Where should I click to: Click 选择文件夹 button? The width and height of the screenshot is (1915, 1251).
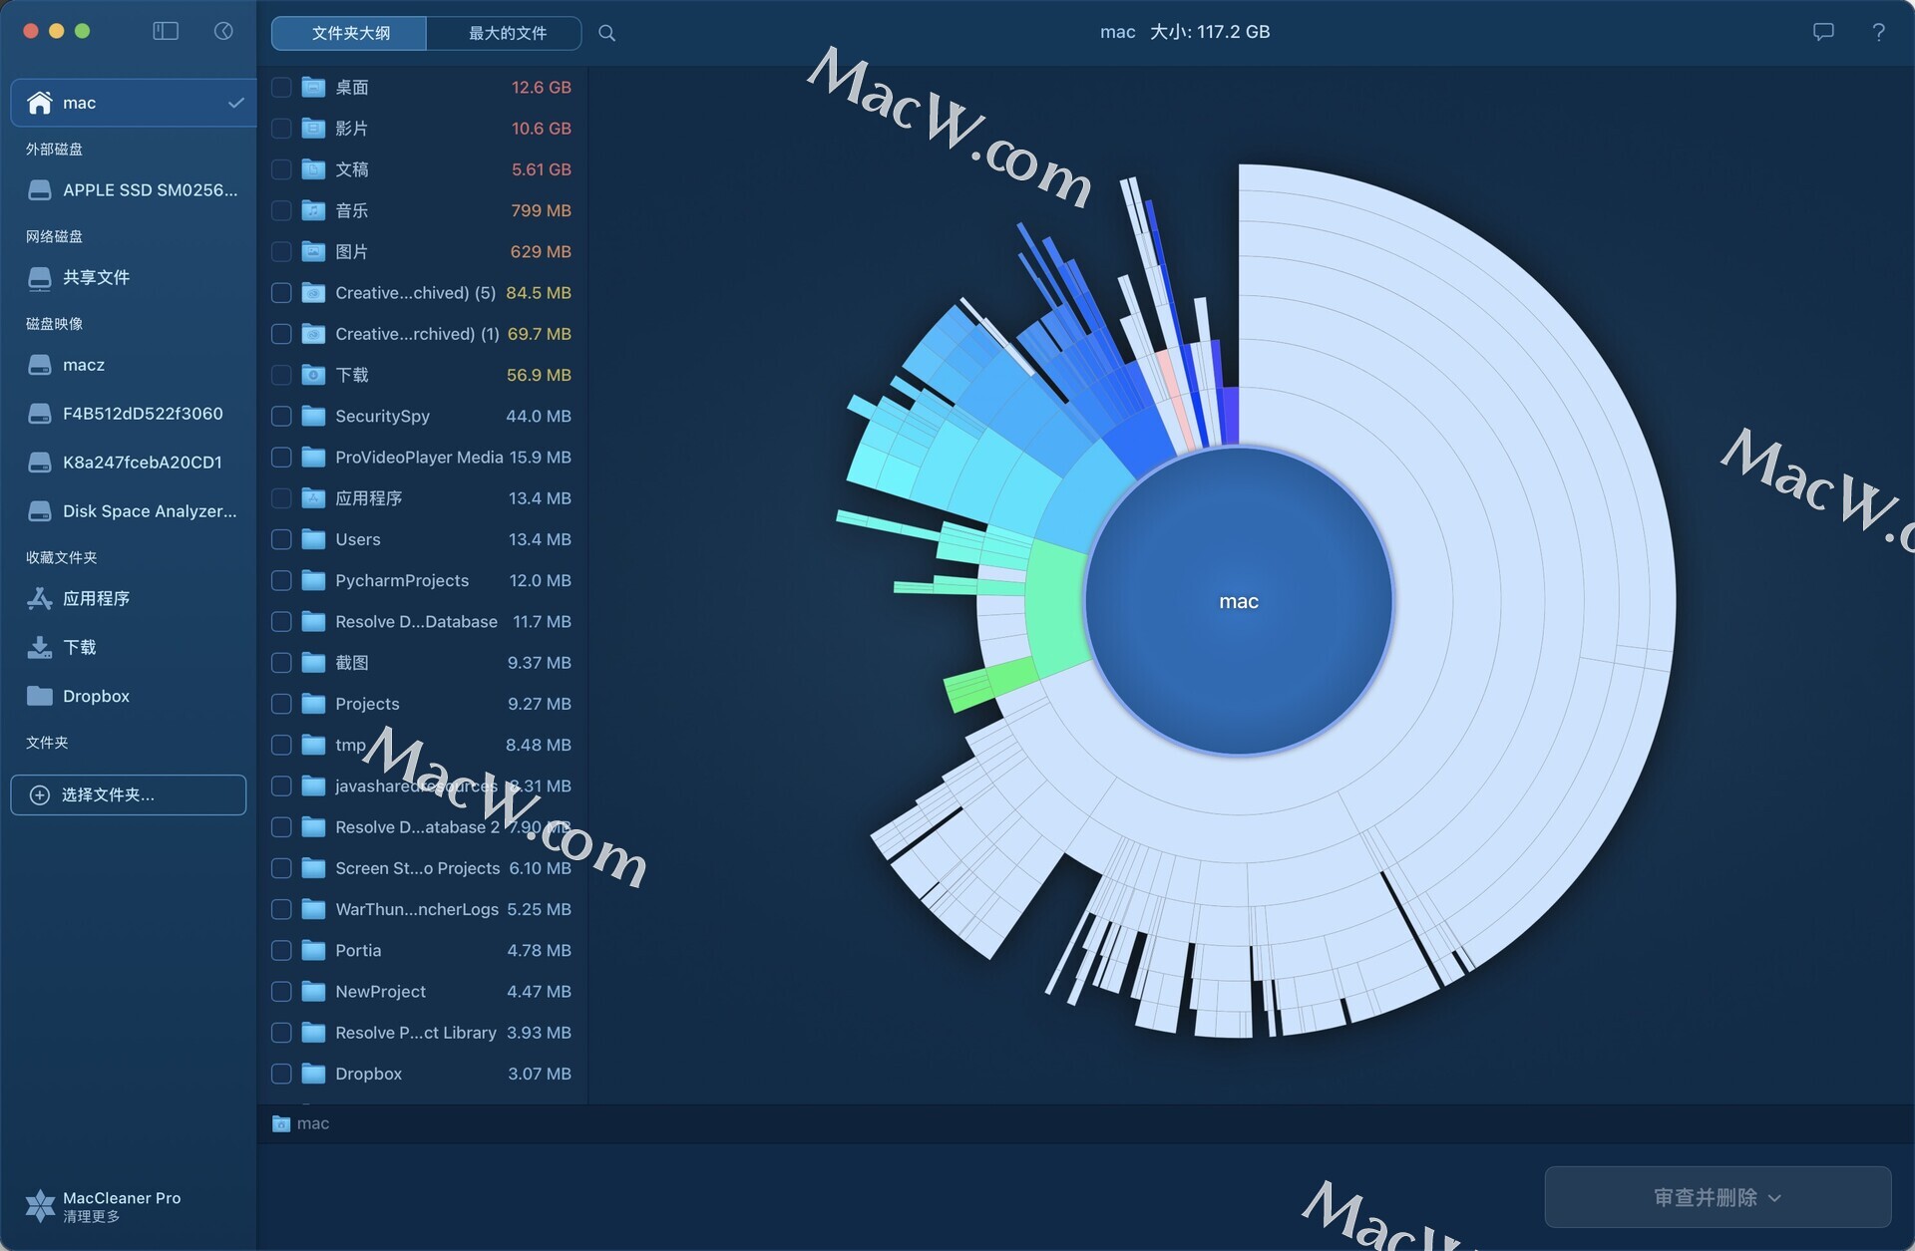click(x=129, y=794)
